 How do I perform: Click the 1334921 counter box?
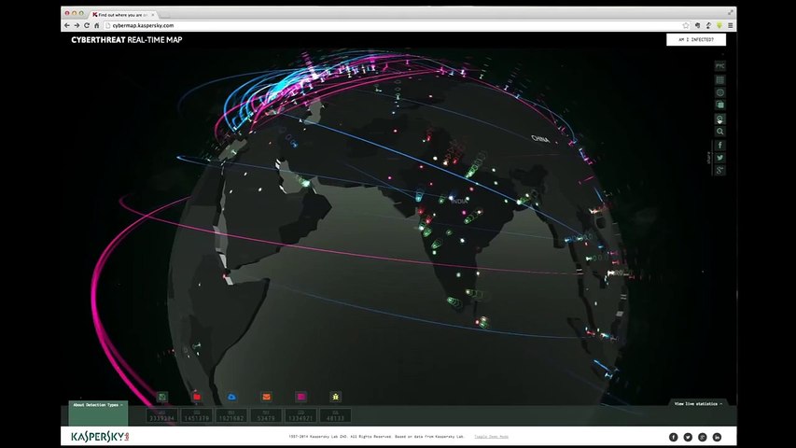(300, 416)
